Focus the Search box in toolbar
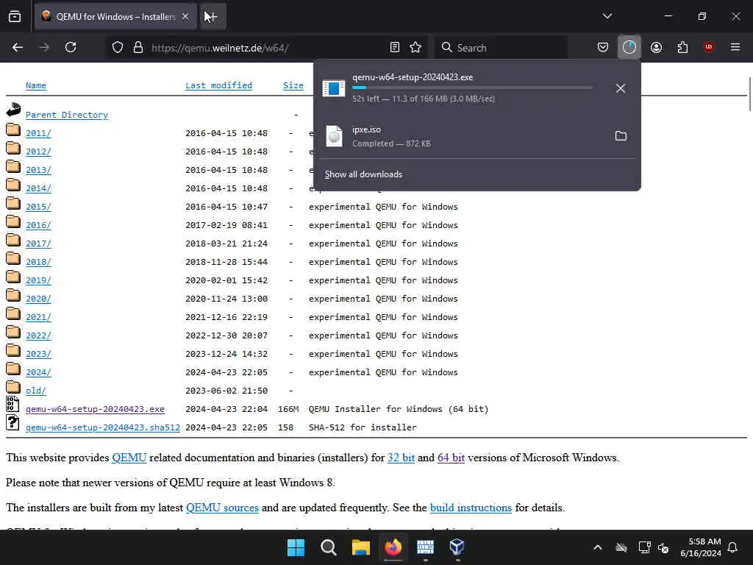This screenshot has height=565, width=753. (x=501, y=47)
